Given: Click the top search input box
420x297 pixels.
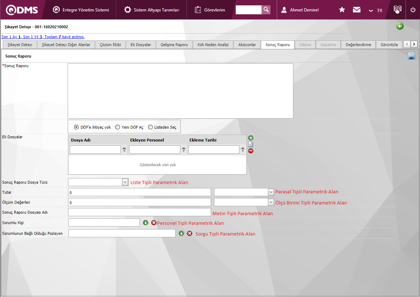Looking at the screenshot, I should (248, 10).
